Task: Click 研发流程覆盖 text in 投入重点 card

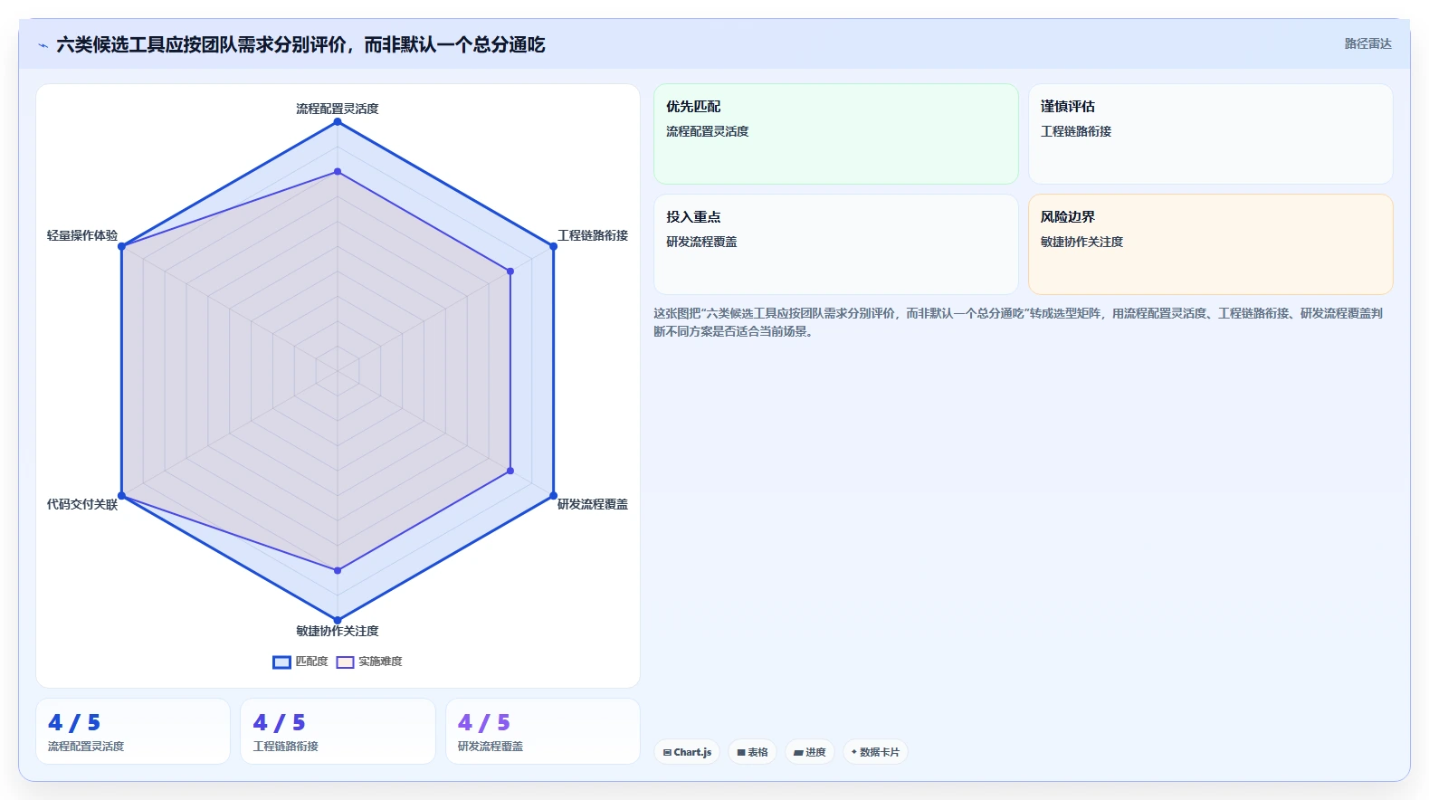Action: tap(701, 242)
